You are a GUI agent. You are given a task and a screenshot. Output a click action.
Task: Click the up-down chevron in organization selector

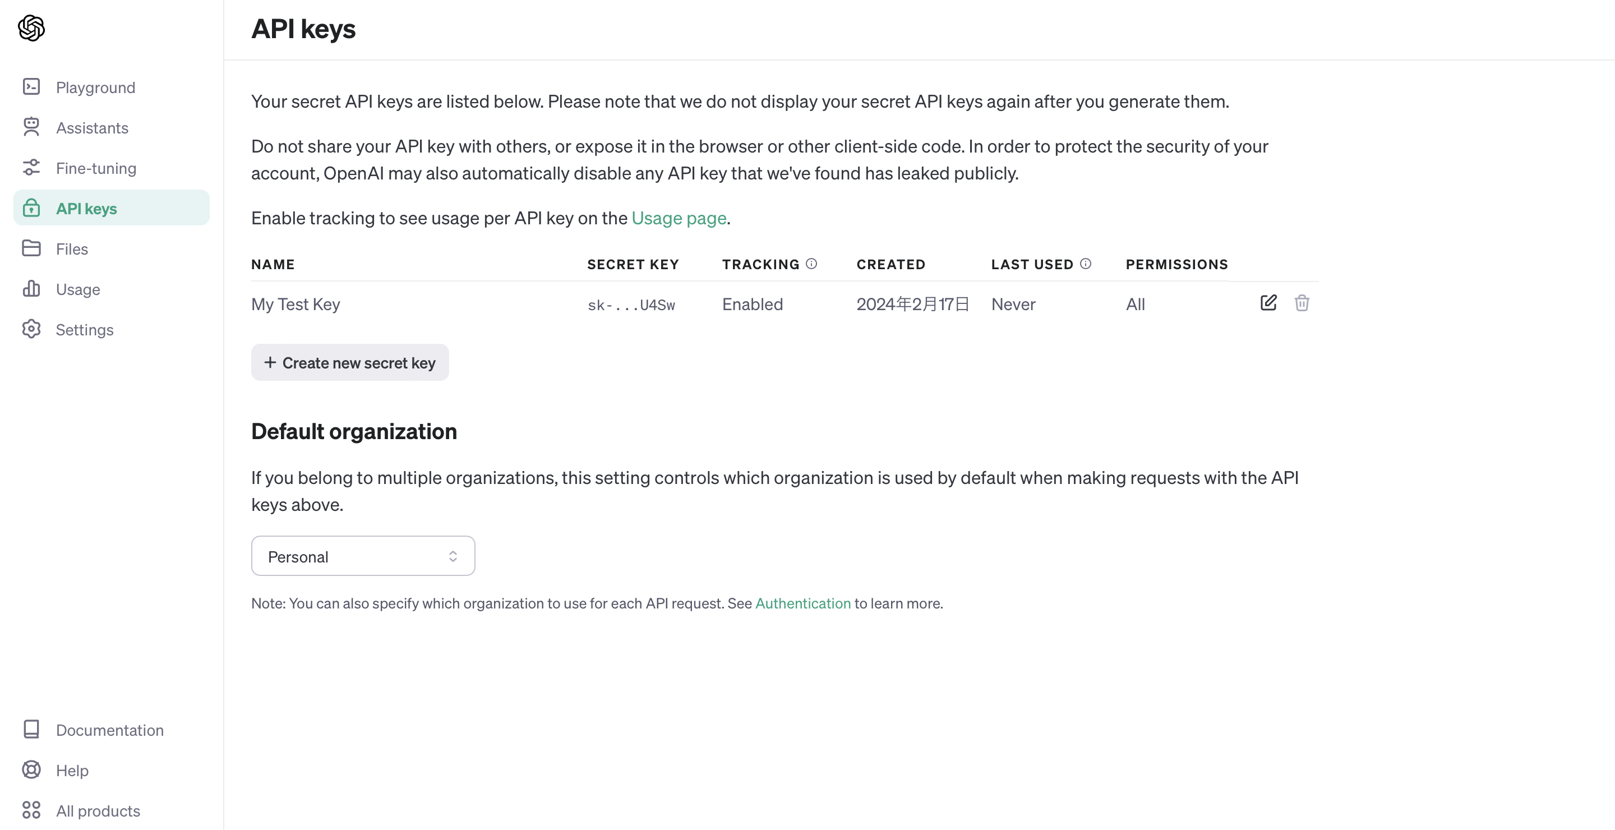[x=453, y=556]
